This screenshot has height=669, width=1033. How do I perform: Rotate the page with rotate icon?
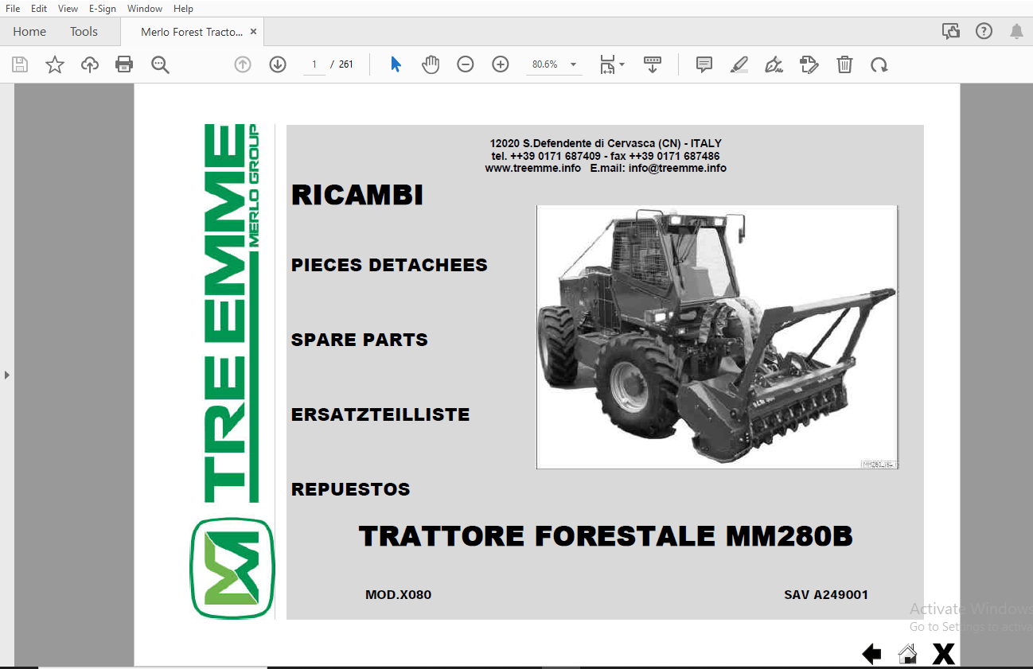coord(879,64)
